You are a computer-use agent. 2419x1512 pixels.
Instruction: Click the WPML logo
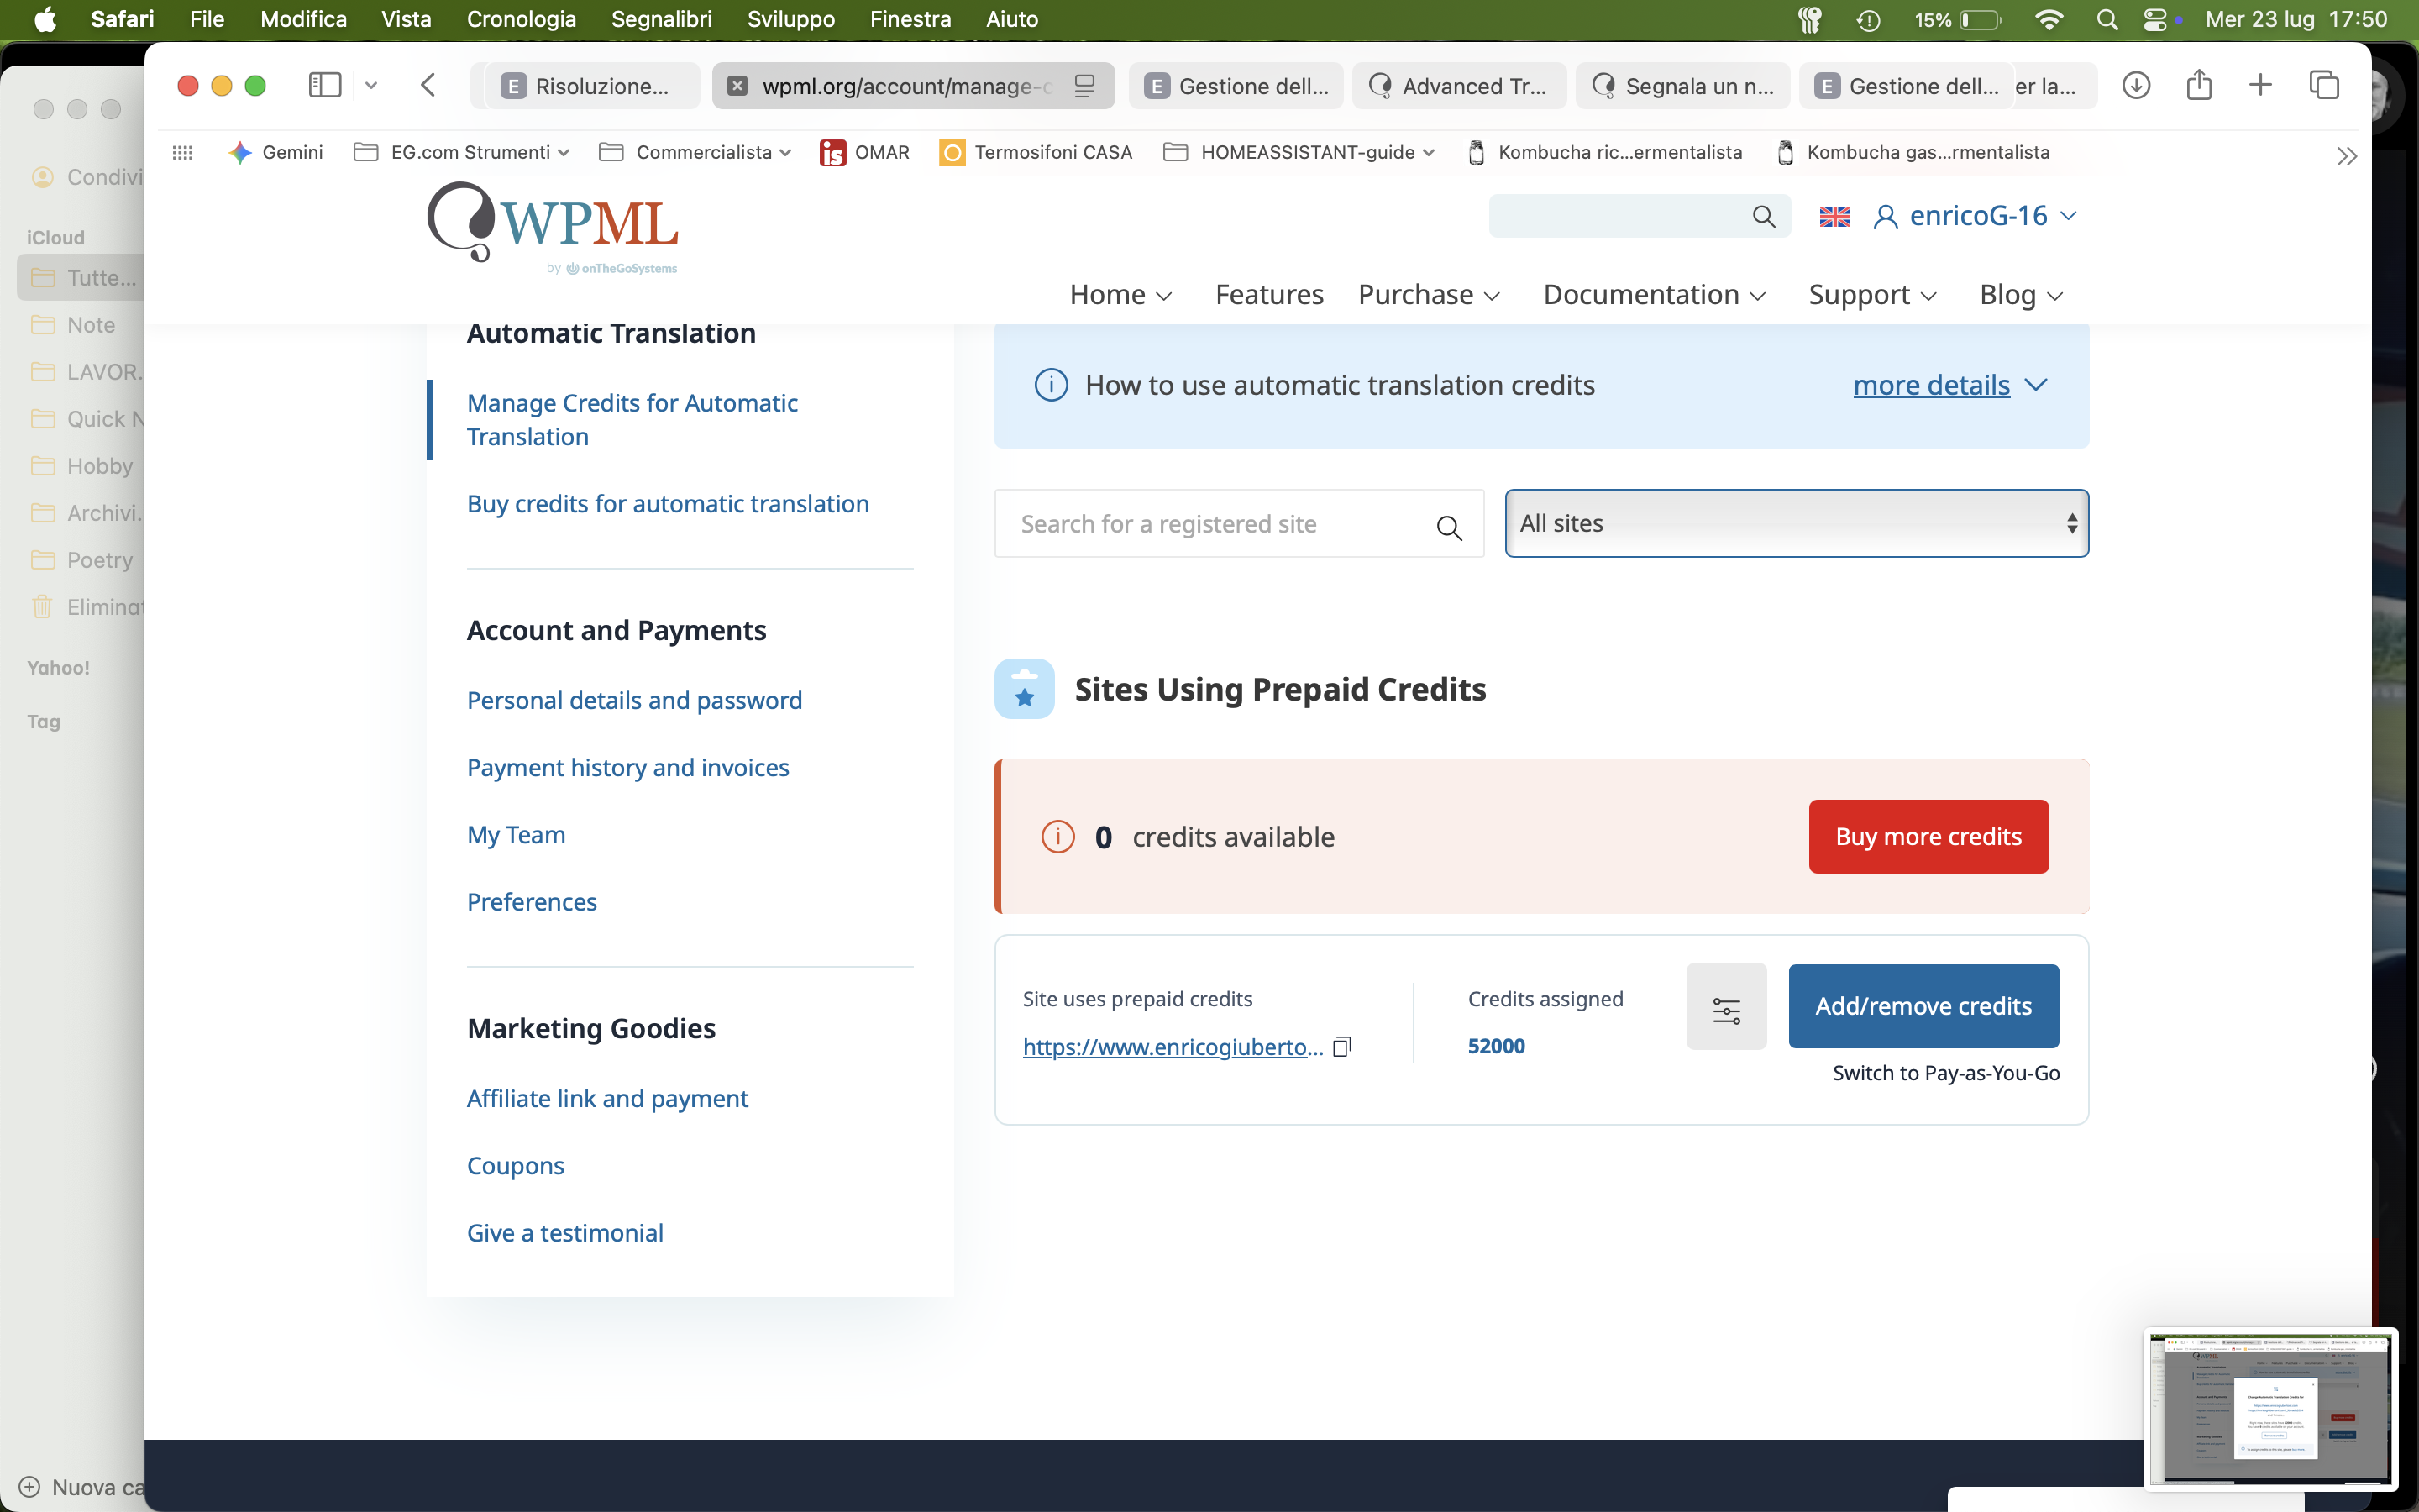(553, 227)
